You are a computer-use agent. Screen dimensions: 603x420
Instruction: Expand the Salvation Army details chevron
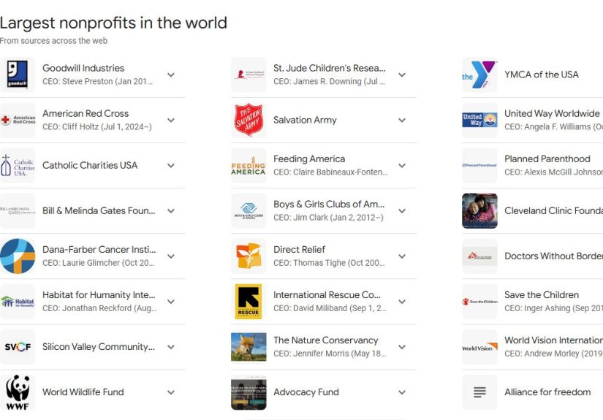coord(402,120)
